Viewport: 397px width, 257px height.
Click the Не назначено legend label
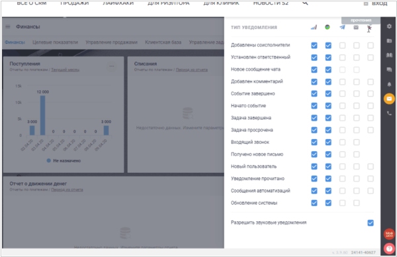[x=67, y=161]
